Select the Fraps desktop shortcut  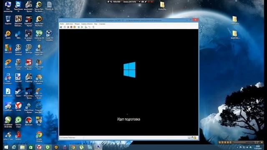(39, 121)
